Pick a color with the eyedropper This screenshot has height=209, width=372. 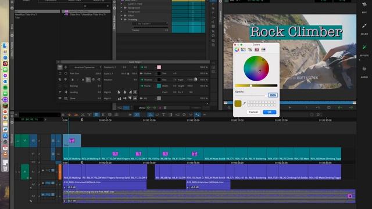[x=244, y=103]
